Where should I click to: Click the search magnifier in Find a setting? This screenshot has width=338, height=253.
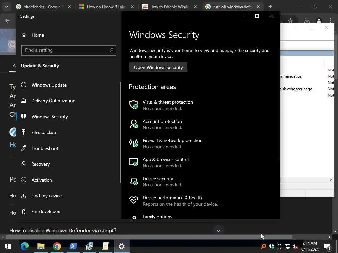[x=111, y=50]
